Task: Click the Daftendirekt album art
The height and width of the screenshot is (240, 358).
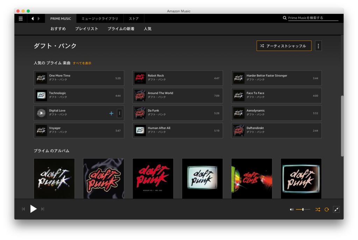Action: coord(239,131)
